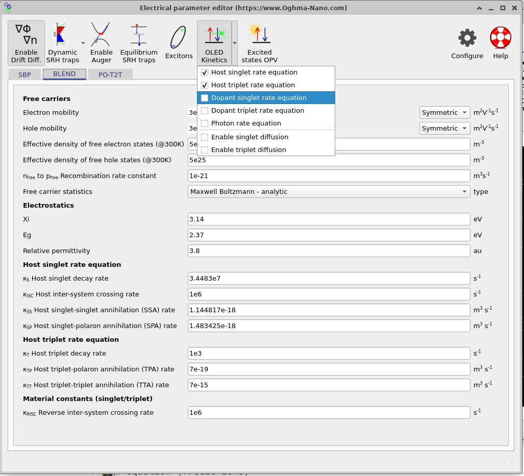Viewport: 524px width, 476px height.
Task: Edit TTA rate 7e-15 field
Action: [329, 385]
